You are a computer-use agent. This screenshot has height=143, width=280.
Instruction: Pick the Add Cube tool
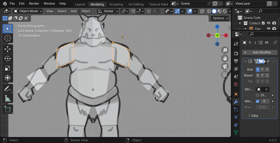7,109
